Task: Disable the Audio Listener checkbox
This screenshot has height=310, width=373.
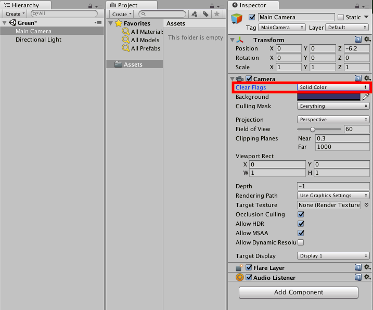Action: [249, 277]
